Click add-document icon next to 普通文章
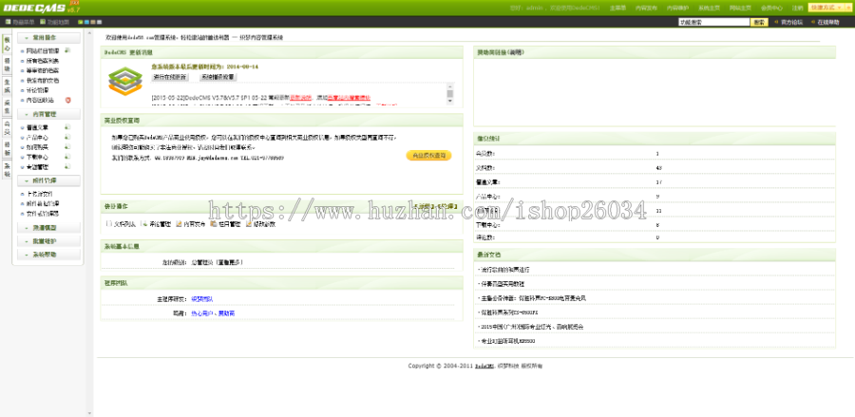The width and height of the screenshot is (855, 417). click(x=67, y=127)
